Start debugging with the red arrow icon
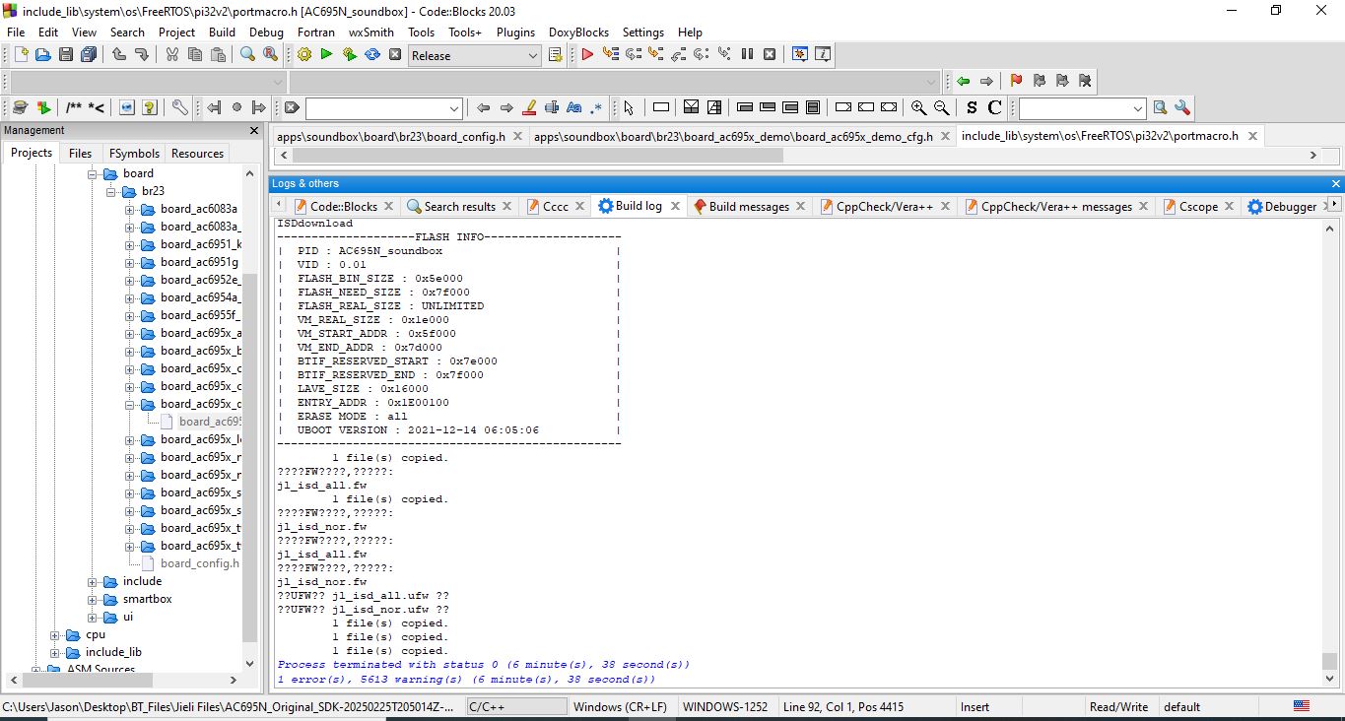 [x=587, y=55]
